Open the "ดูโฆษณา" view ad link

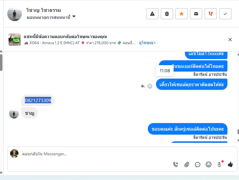click(147, 43)
